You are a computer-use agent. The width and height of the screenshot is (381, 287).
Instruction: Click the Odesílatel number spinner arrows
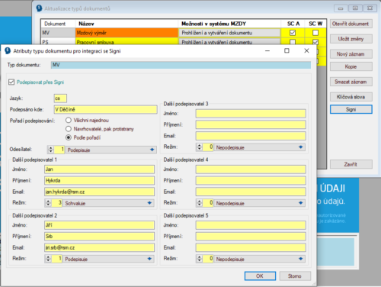point(51,150)
